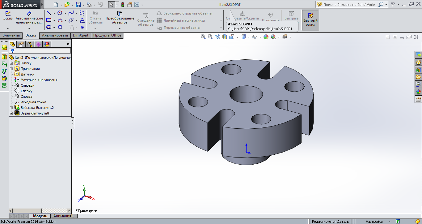Start the Эскиз sketch tool
Viewport: 422px width, 224px height.
pos(8,15)
